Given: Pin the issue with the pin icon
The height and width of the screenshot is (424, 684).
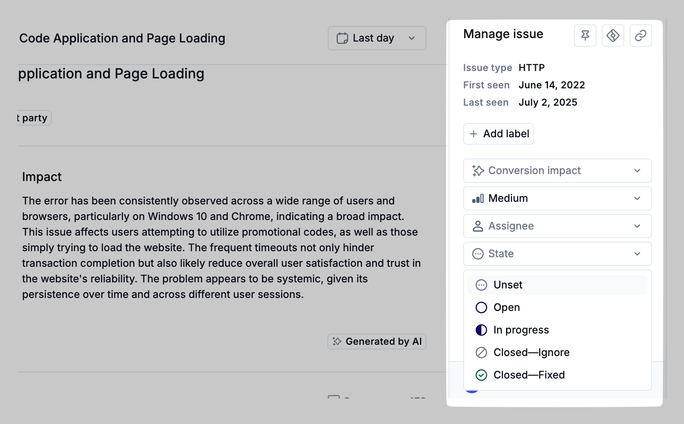Looking at the screenshot, I should [x=585, y=36].
